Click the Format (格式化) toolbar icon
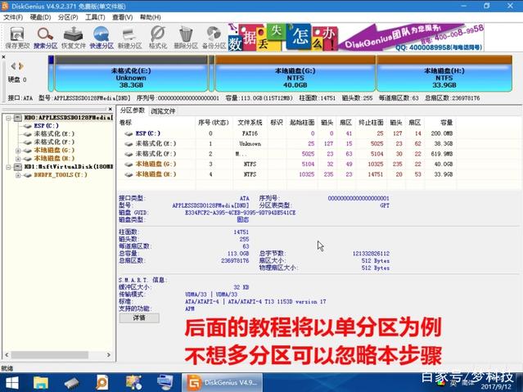This screenshot has height=392, width=523. tap(157, 38)
